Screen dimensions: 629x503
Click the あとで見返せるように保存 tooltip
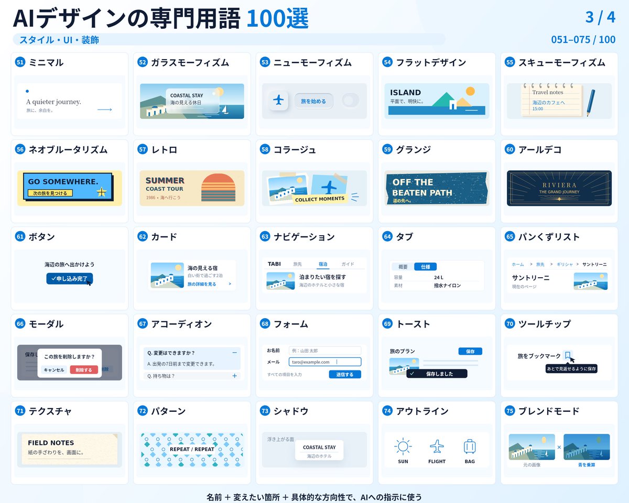[571, 369]
